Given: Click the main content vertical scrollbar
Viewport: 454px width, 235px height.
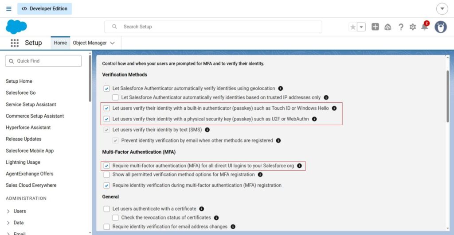Looking at the screenshot, I should tap(448, 97).
